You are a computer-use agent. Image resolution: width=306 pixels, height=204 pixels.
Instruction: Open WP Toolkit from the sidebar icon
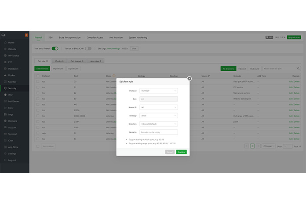4,55
